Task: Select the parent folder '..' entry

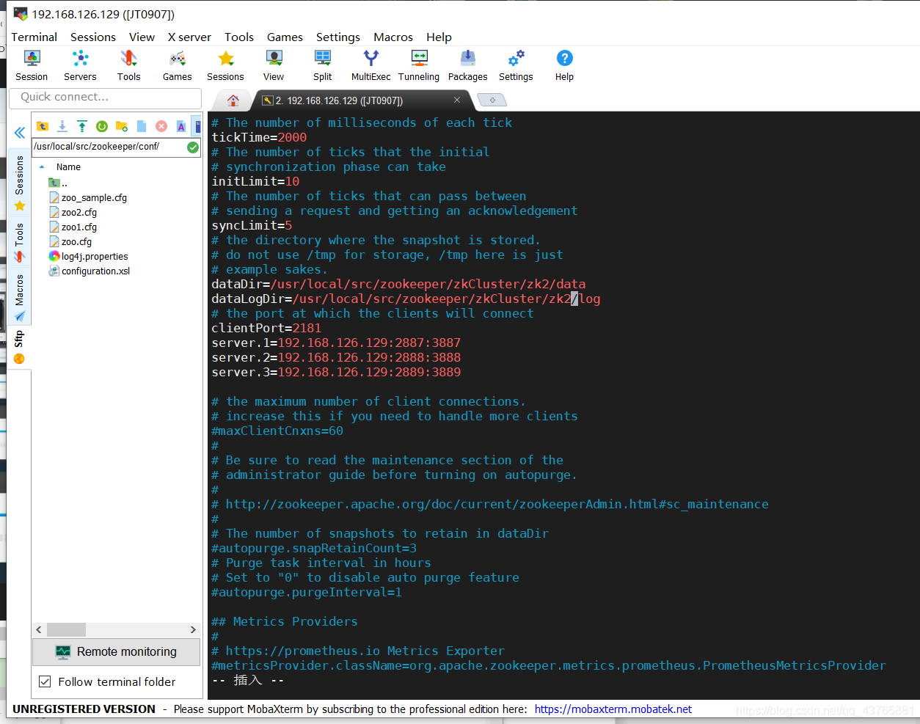Action: click(x=59, y=183)
